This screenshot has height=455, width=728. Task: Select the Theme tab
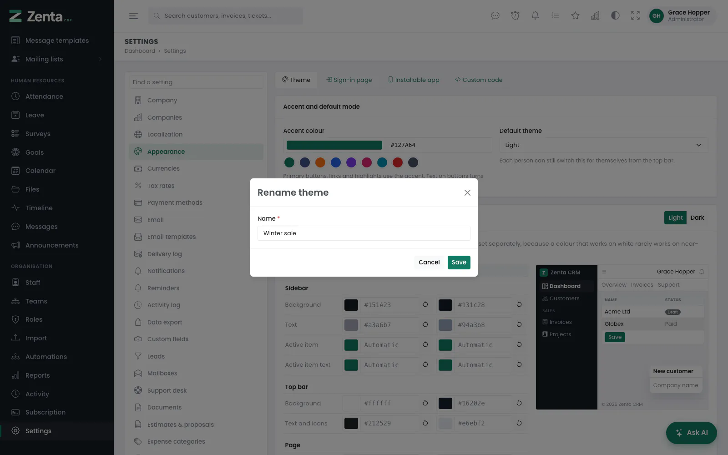(x=296, y=80)
